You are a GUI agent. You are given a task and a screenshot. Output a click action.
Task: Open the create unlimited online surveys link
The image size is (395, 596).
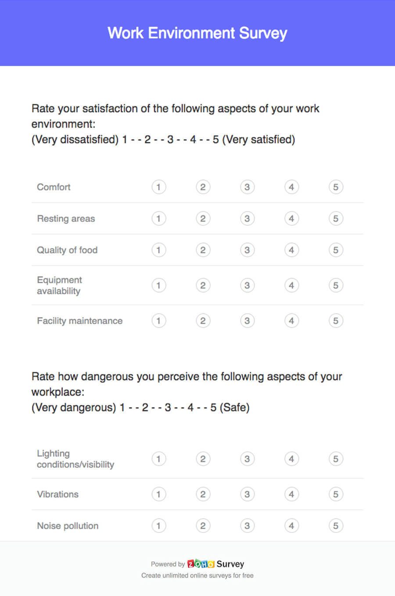point(197,575)
